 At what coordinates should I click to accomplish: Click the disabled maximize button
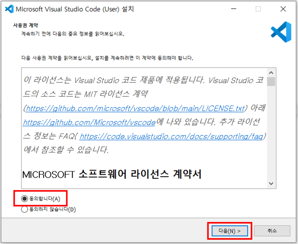tap(258, 9)
